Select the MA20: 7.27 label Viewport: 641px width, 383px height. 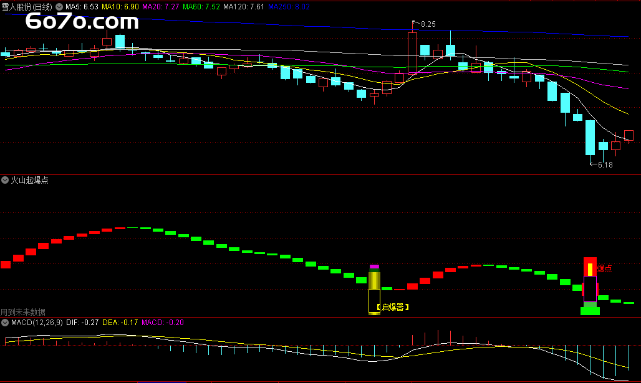161,7
